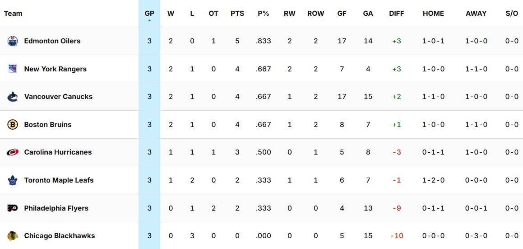Sort by the HOME record column

[x=433, y=14]
